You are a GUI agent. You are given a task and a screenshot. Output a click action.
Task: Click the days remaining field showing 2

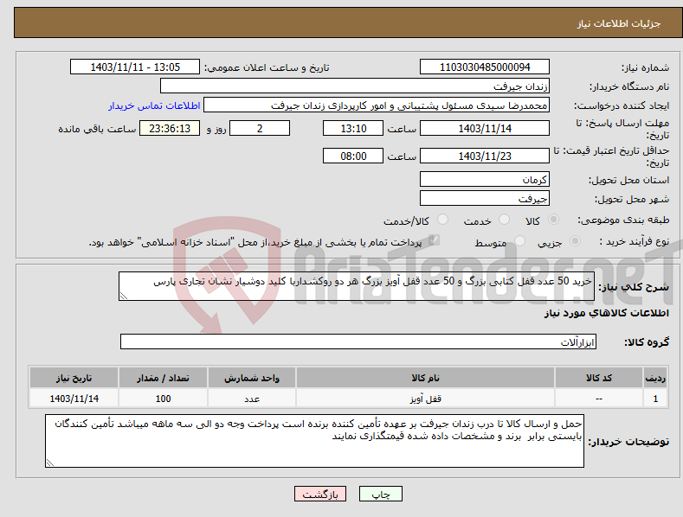tap(260, 128)
